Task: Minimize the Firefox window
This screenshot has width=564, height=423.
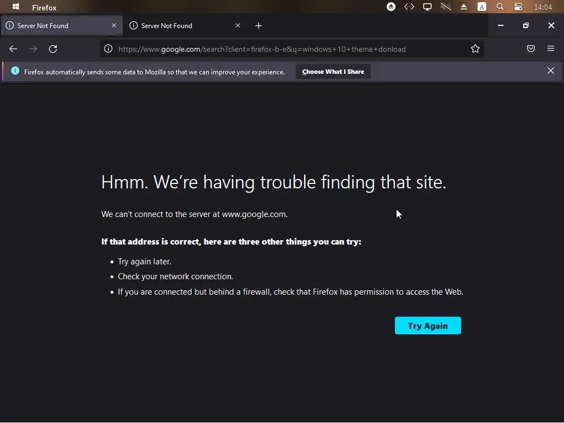Action: click(500, 25)
